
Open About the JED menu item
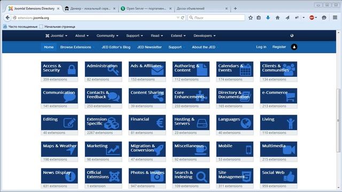(x=204, y=47)
